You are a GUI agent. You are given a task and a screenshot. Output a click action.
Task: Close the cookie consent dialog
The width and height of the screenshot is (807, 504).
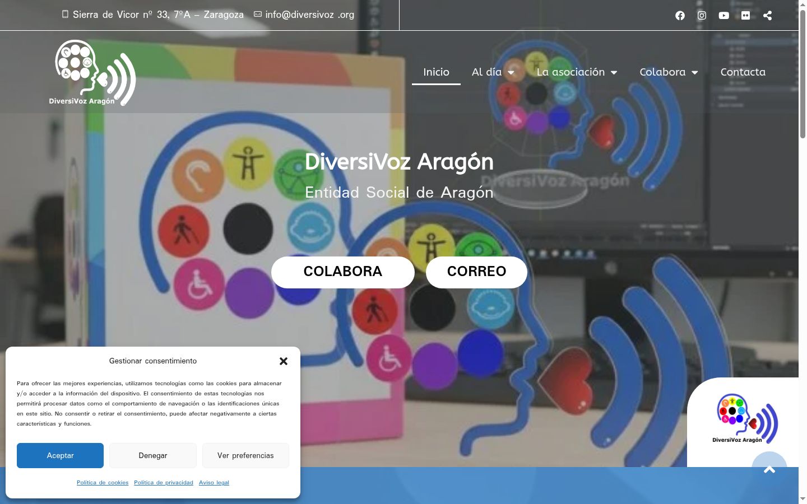(x=284, y=361)
